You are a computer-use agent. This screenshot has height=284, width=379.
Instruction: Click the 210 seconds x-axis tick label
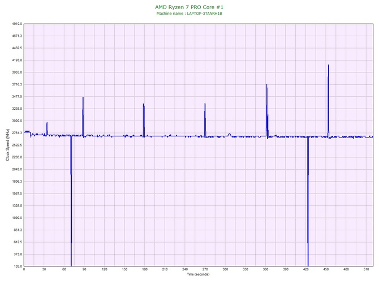click(165, 269)
